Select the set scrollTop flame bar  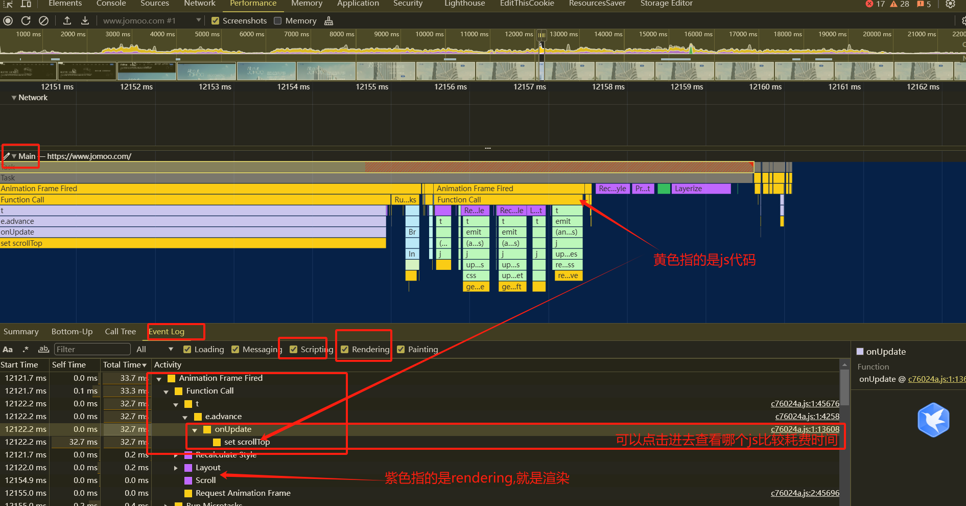point(193,243)
